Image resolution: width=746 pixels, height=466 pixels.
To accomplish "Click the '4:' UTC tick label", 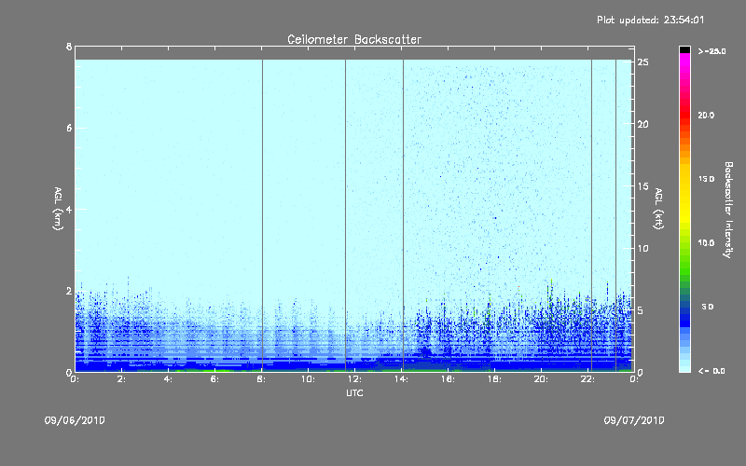I will pos(168,379).
